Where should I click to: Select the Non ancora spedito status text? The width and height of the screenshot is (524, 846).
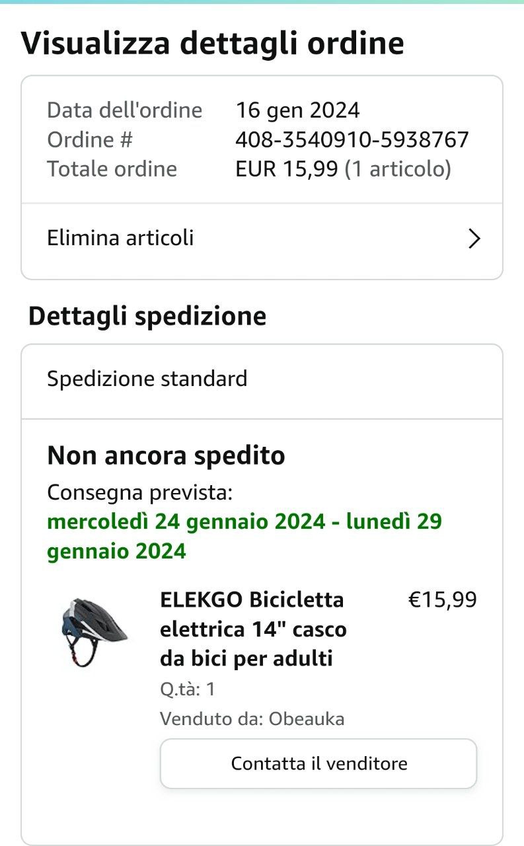pos(166,455)
